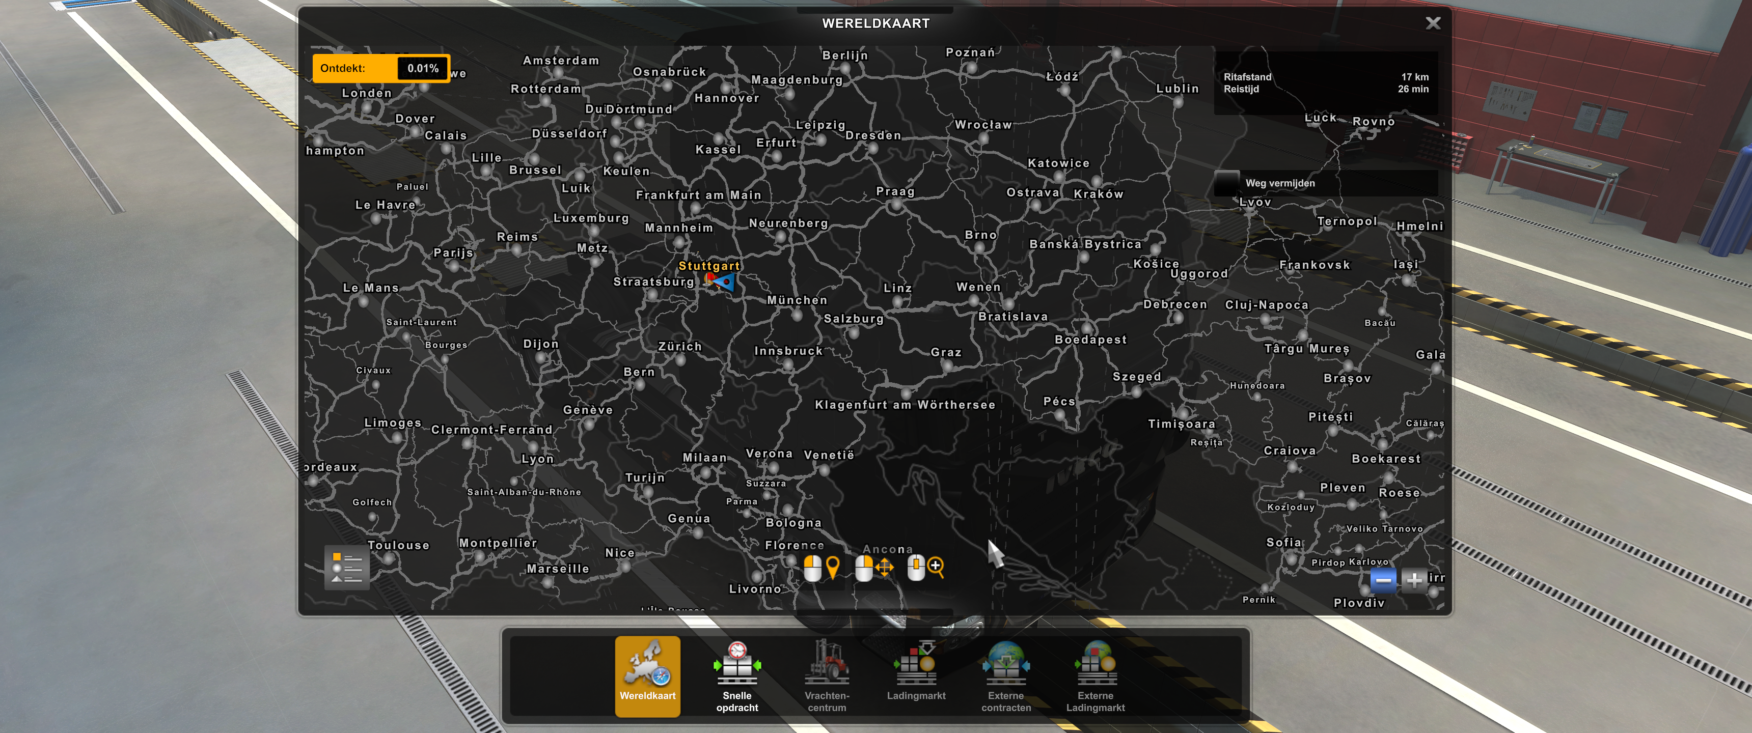Select Londen on the map

click(x=367, y=93)
